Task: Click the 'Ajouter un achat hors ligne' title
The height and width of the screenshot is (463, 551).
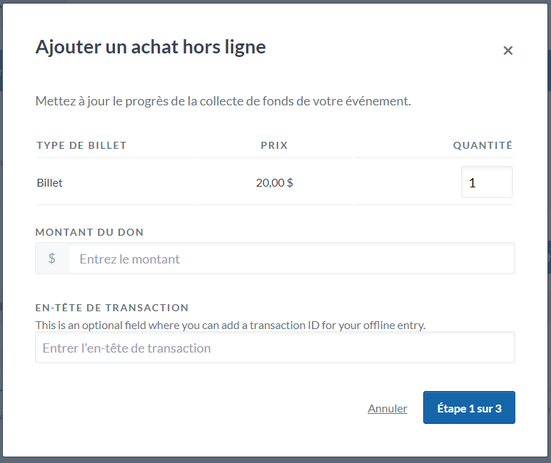Action: coord(151,47)
